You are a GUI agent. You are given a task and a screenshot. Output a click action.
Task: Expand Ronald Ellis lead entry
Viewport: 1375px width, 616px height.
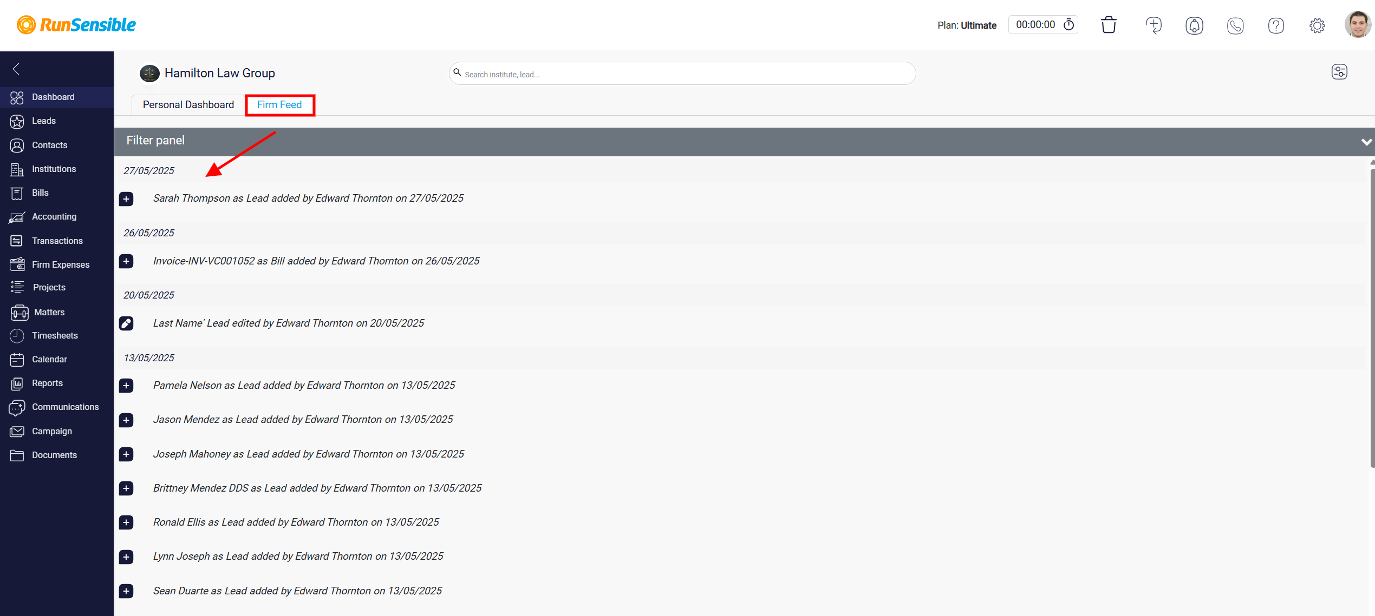pyautogui.click(x=126, y=522)
